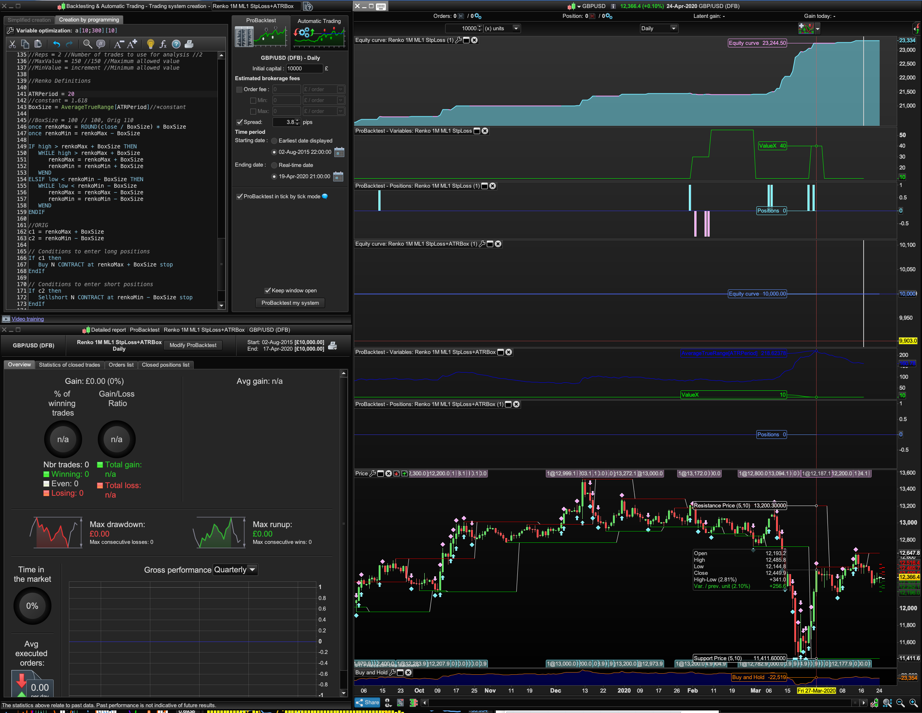Click the lightbulb icon in editor toolbar
The image size is (922, 713).
150,44
